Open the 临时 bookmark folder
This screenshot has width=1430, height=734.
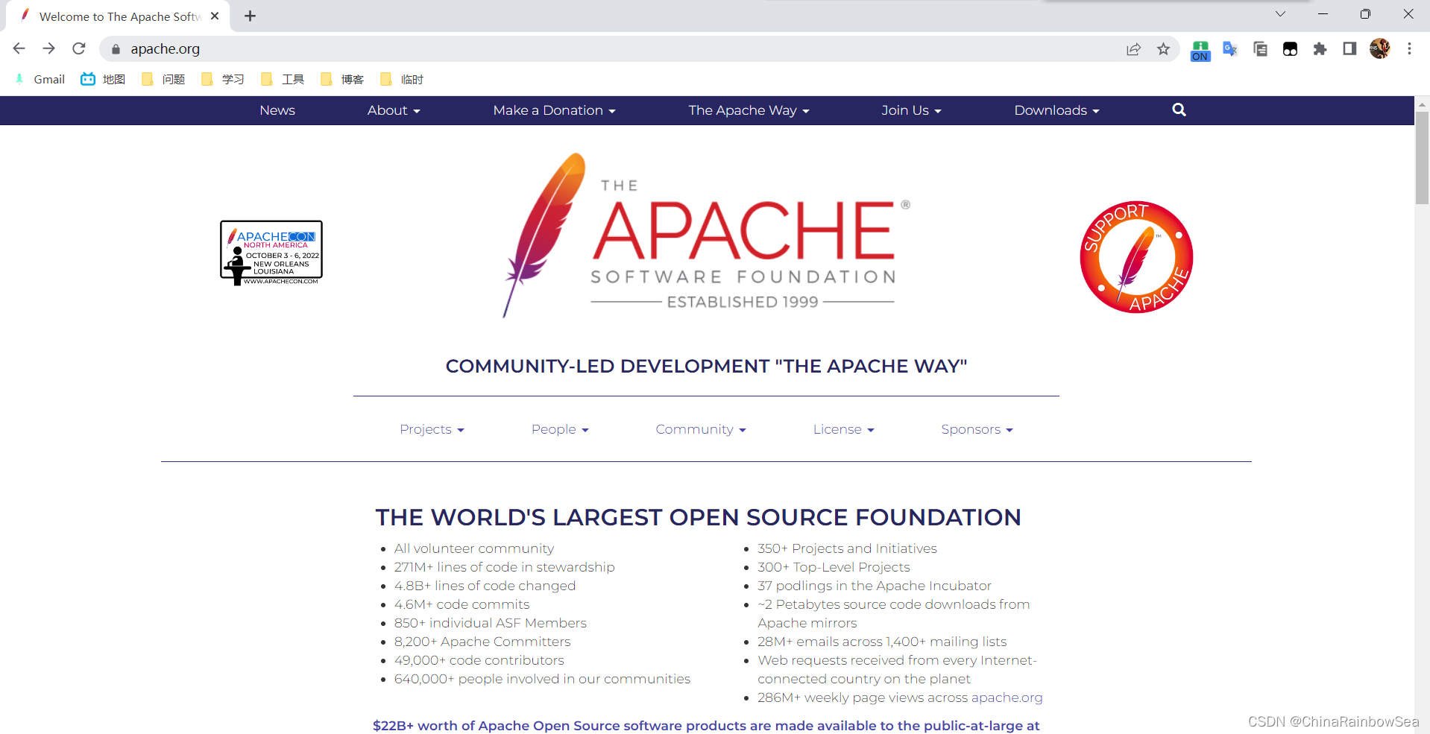tap(402, 79)
